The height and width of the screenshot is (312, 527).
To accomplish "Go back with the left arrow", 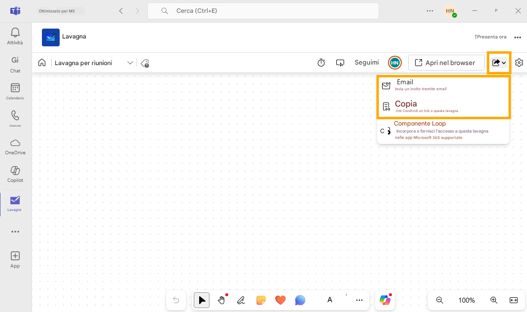I will (121, 11).
